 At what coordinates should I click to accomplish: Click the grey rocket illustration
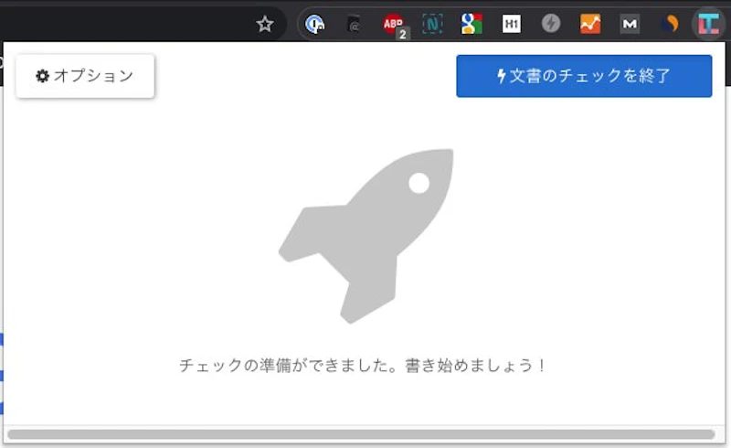coord(366,236)
